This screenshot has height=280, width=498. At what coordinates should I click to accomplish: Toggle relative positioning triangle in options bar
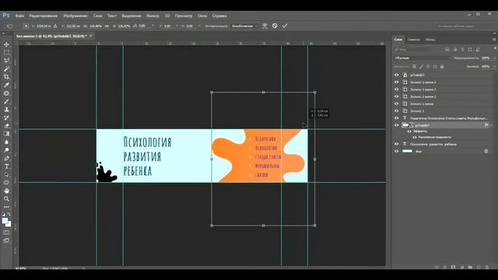55,26
